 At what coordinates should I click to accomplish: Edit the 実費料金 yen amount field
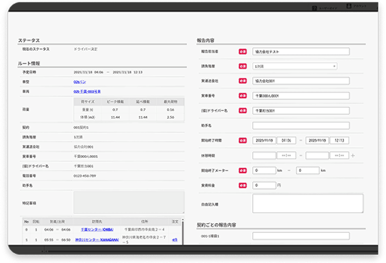point(264,185)
